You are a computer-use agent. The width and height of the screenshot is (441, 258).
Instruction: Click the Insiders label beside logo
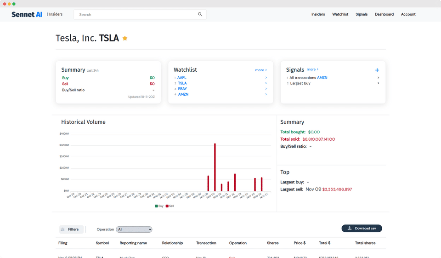coord(56,14)
